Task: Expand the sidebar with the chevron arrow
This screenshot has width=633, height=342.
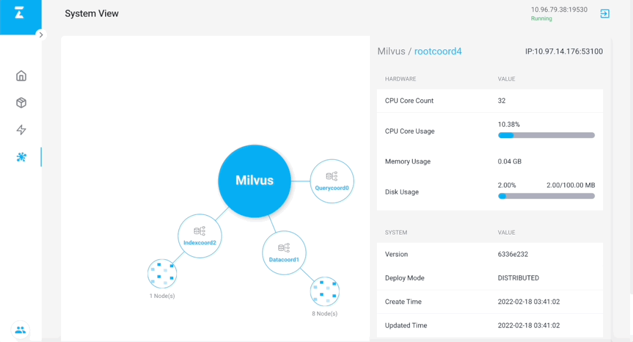Action: click(x=41, y=35)
